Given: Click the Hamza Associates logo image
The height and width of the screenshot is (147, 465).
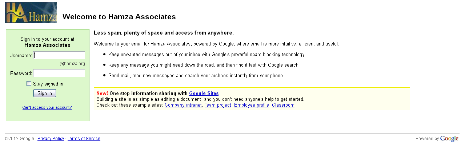Looking at the screenshot, I should (31, 12).
